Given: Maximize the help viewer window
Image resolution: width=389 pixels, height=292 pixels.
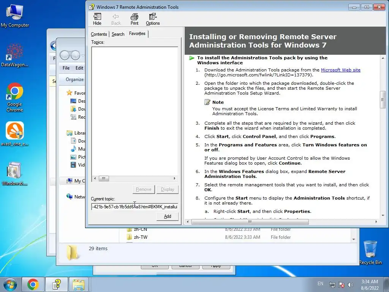Looking at the screenshot, I should (x=367, y=7).
